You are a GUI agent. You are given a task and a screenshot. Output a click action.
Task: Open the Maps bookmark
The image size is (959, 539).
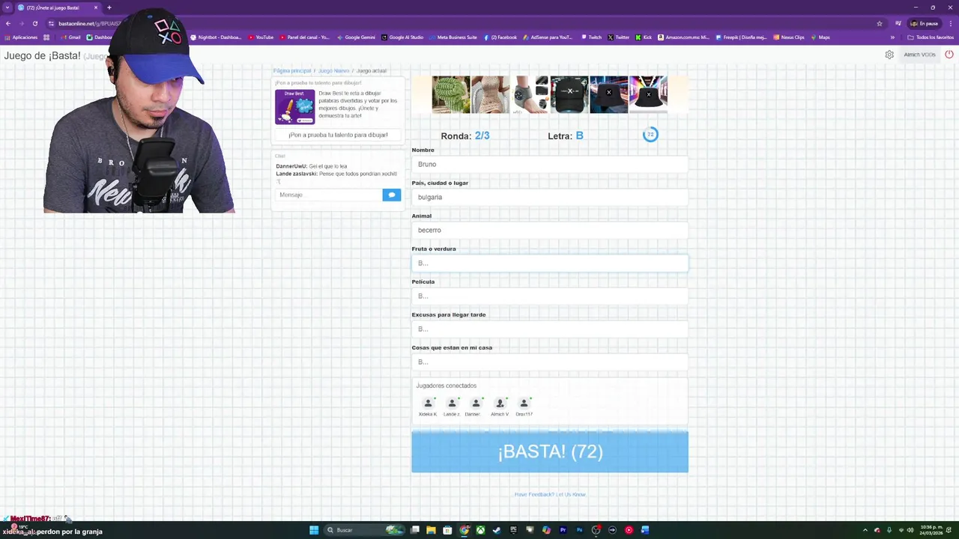pyautogui.click(x=820, y=37)
